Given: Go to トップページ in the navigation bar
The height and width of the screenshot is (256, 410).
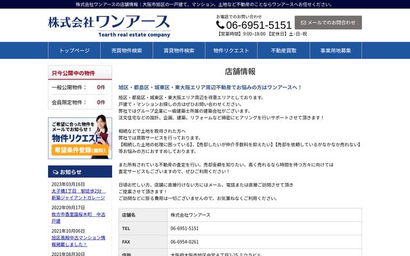Looking at the screenshot, I should [x=74, y=51].
